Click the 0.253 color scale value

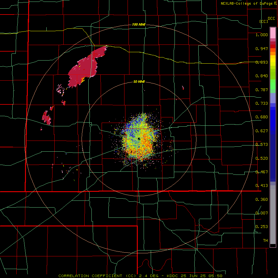(x=262, y=227)
